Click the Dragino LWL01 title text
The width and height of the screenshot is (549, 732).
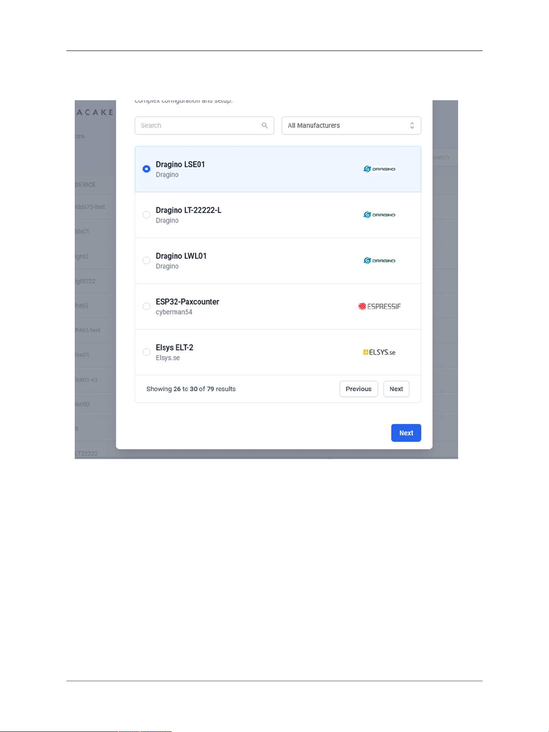click(181, 256)
